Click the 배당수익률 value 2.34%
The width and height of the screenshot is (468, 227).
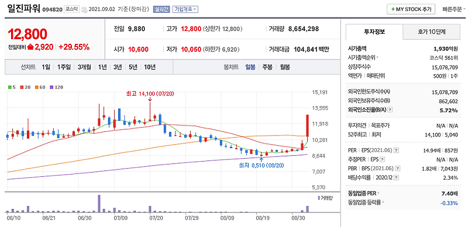[x=450, y=178]
